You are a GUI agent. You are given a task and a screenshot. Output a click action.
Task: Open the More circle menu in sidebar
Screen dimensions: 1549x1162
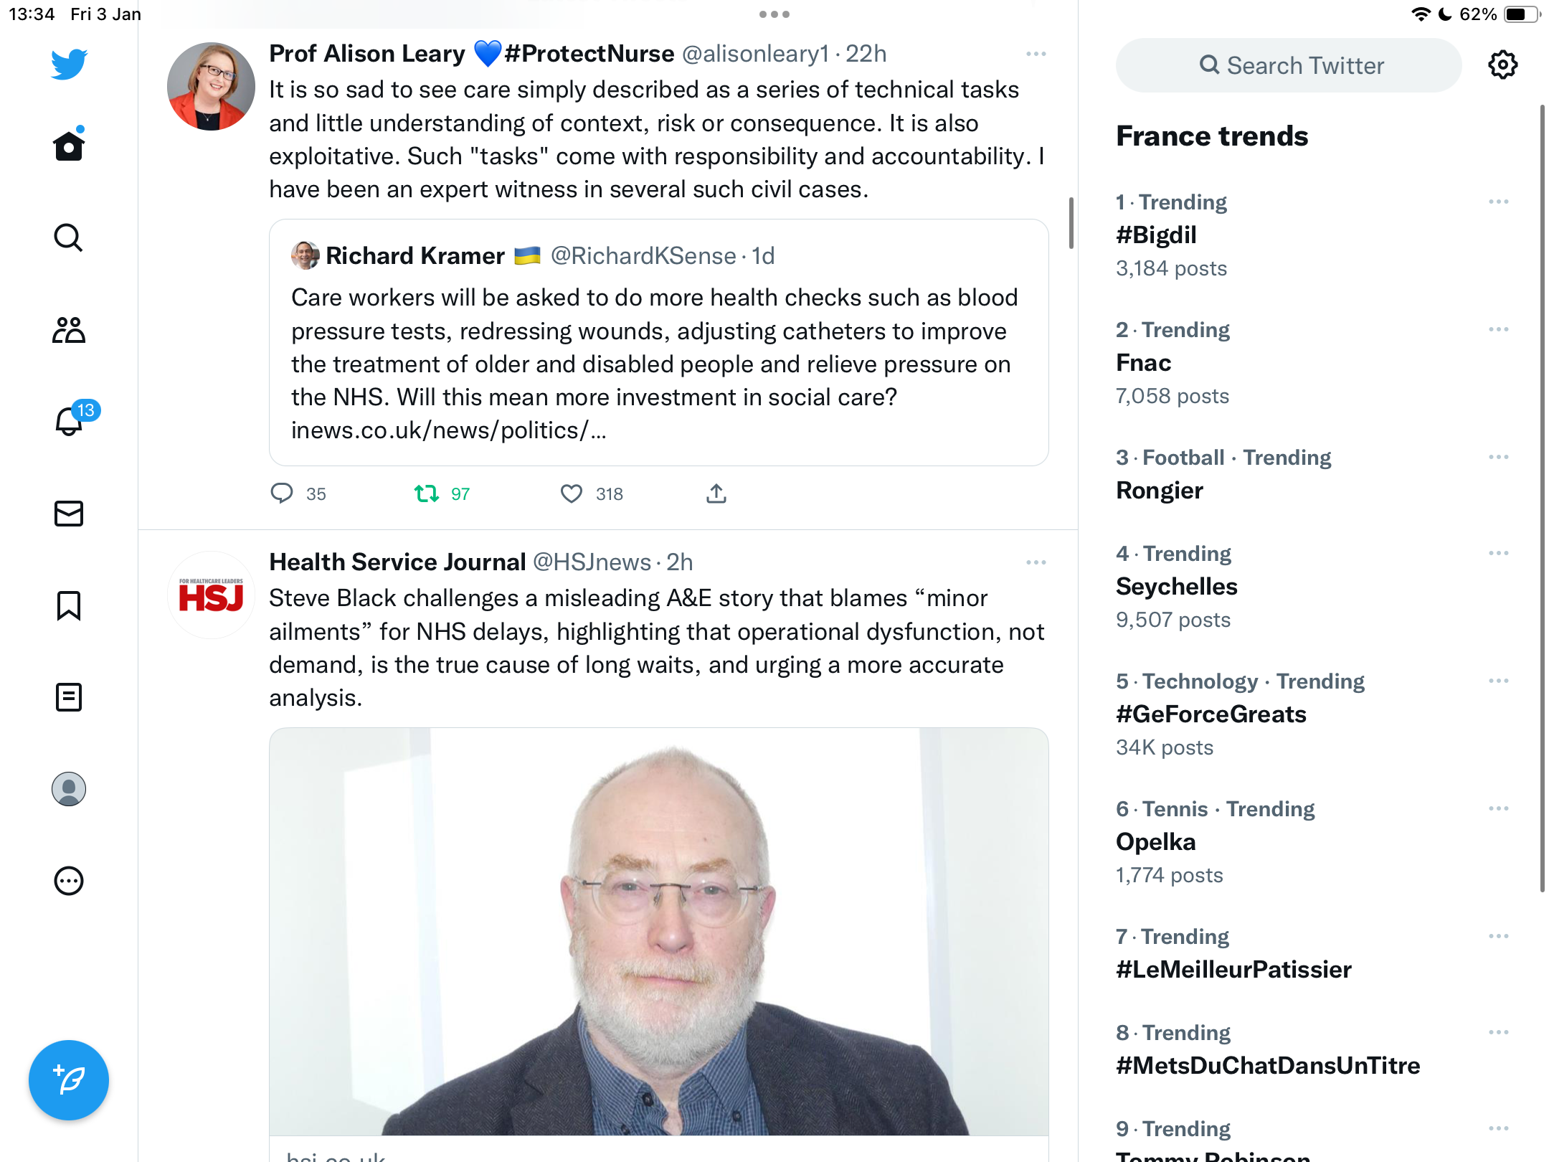point(69,881)
